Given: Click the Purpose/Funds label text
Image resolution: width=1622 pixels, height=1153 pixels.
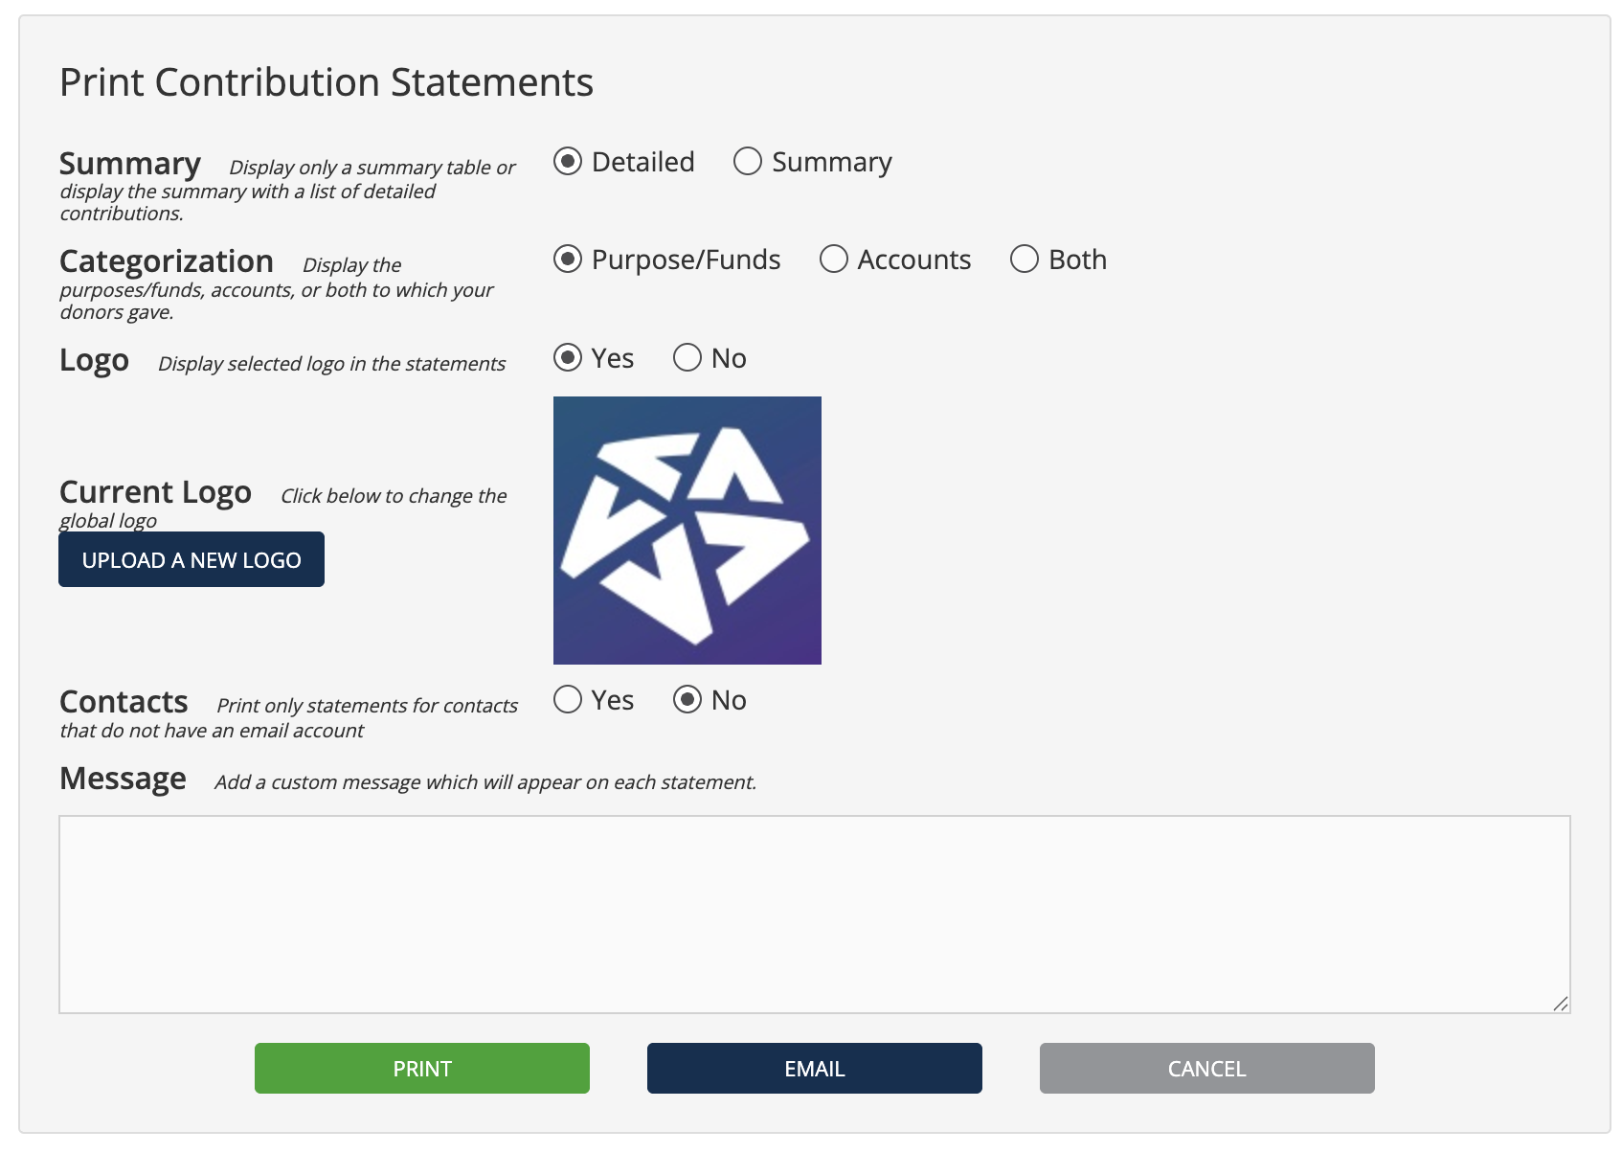Looking at the screenshot, I should coord(687,260).
